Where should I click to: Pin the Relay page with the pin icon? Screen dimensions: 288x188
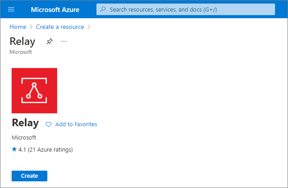click(x=49, y=41)
